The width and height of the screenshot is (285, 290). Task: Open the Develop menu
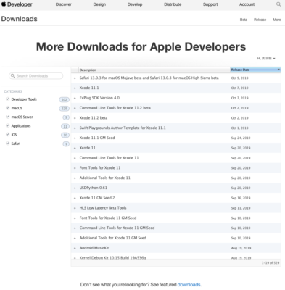[x=135, y=4]
